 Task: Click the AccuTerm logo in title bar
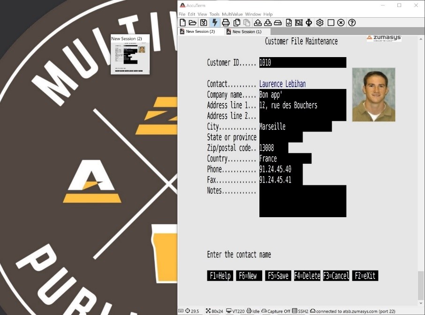pos(182,5)
